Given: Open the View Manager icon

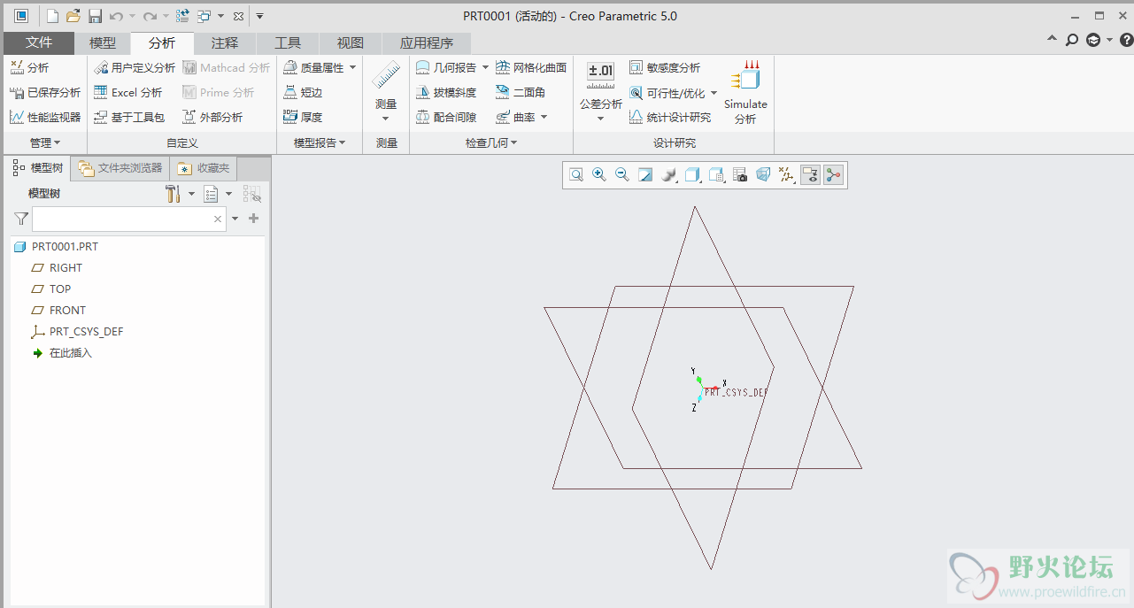Looking at the screenshot, I should click(717, 175).
